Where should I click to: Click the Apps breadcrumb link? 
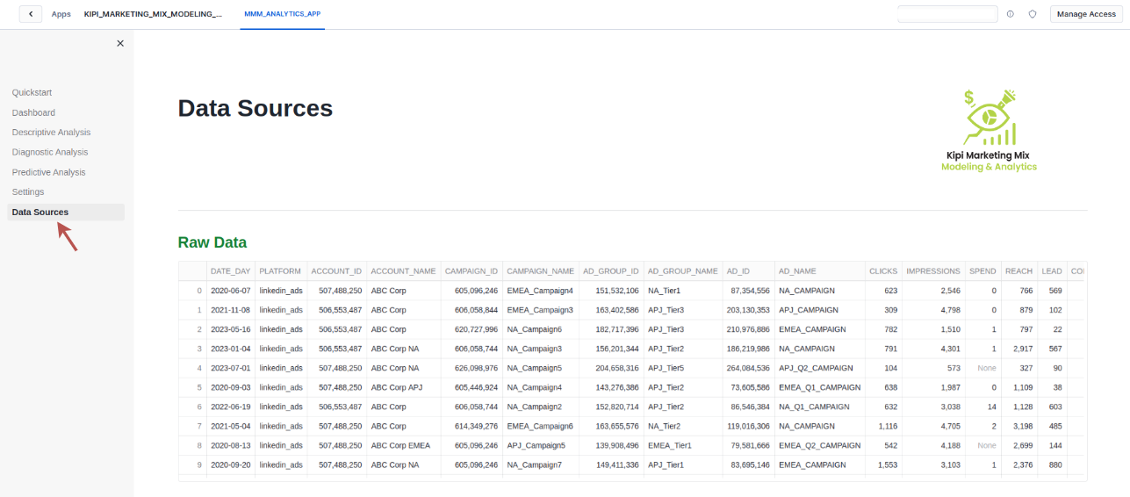[x=61, y=14]
